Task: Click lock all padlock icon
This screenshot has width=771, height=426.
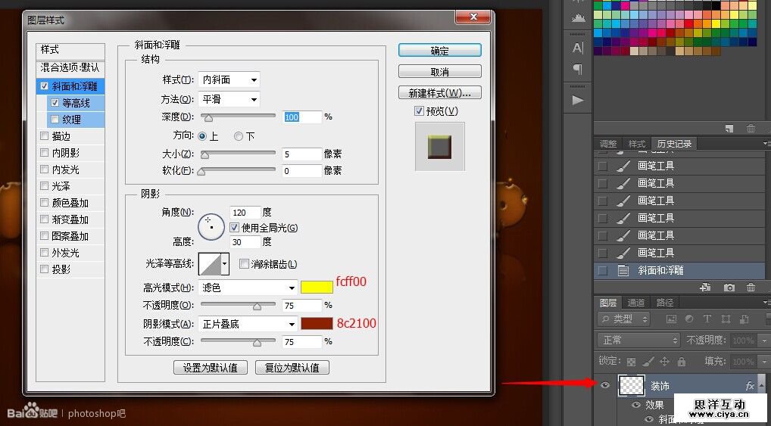Action: (x=681, y=362)
